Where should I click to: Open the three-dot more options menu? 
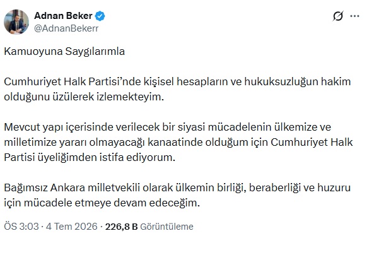tap(355, 16)
